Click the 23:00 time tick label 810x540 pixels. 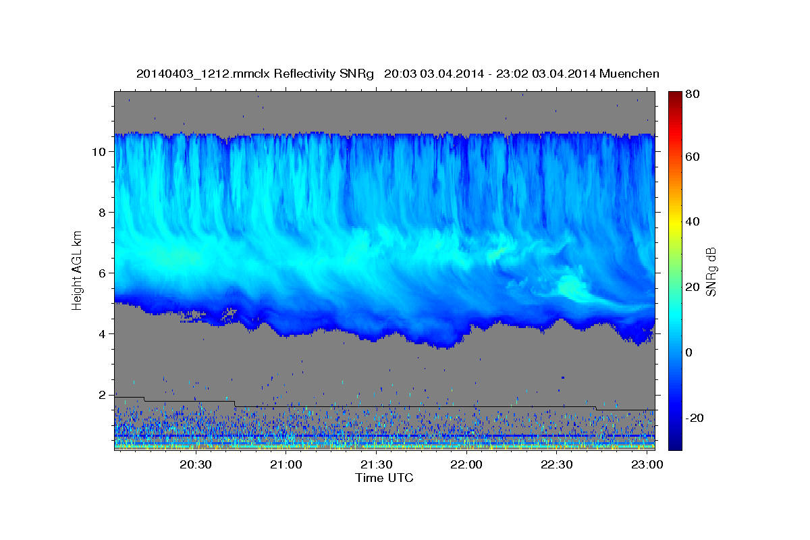point(647,465)
